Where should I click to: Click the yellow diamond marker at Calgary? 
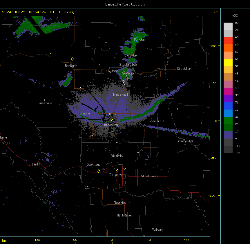[117, 171]
